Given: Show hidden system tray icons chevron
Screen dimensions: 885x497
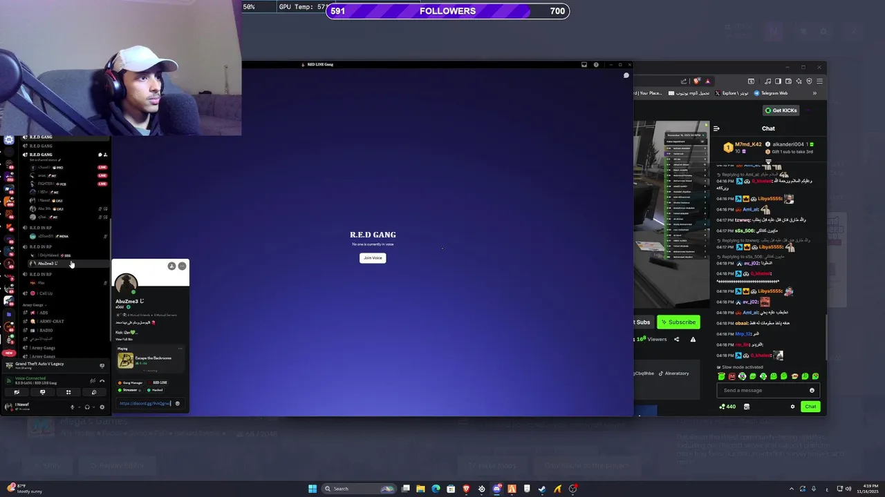Looking at the screenshot, I should pyautogui.click(x=792, y=489).
